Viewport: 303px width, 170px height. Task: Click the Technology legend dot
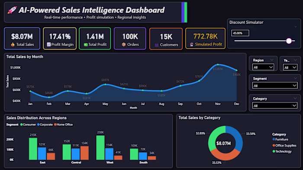coord(274,151)
